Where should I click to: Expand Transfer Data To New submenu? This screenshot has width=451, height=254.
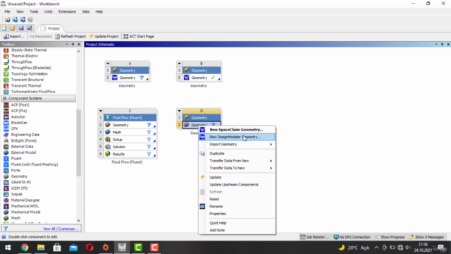pyautogui.click(x=237, y=168)
